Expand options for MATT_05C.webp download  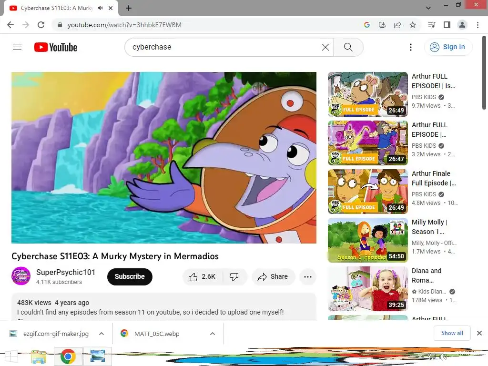coord(213,334)
